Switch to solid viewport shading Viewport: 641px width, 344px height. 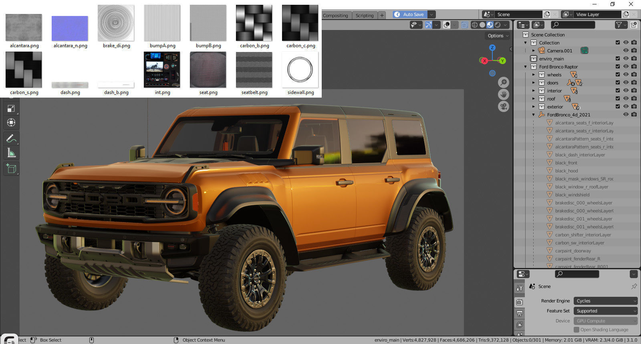[482, 25]
